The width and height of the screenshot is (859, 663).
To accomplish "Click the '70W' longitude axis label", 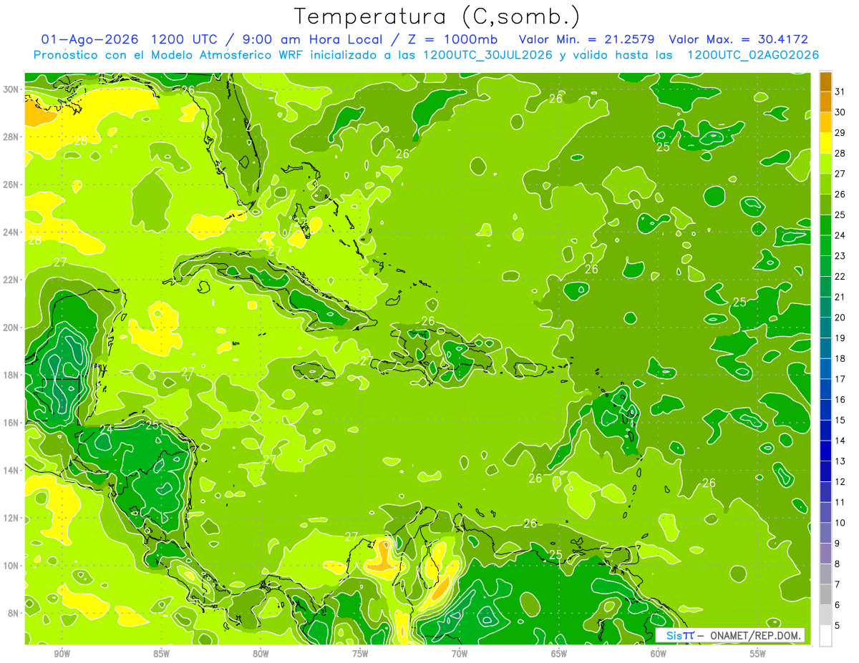I will [x=460, y=654].
